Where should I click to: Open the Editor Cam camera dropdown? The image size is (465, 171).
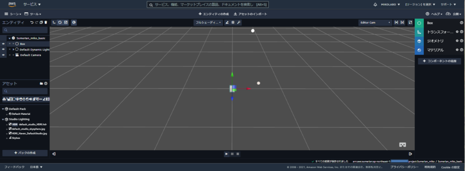tap(375, 23)
